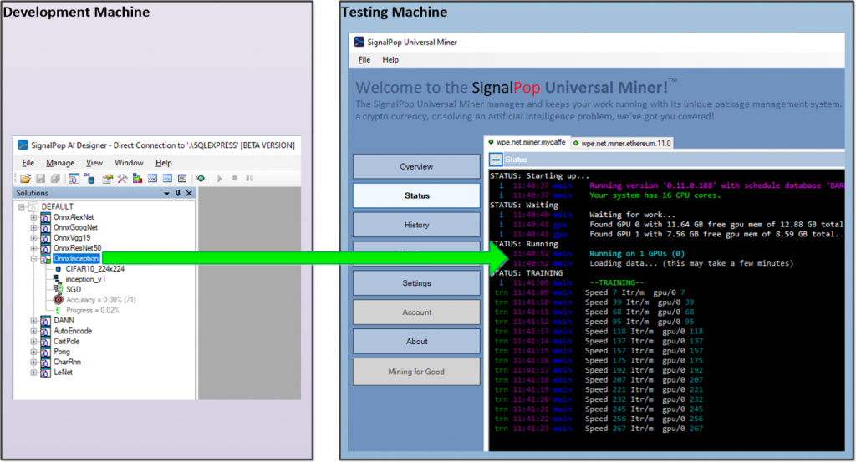The width and height of the screenshot is (856, 462).
Task: Click the OK dialog icon next to colored blocks
Action: [152, 178]
